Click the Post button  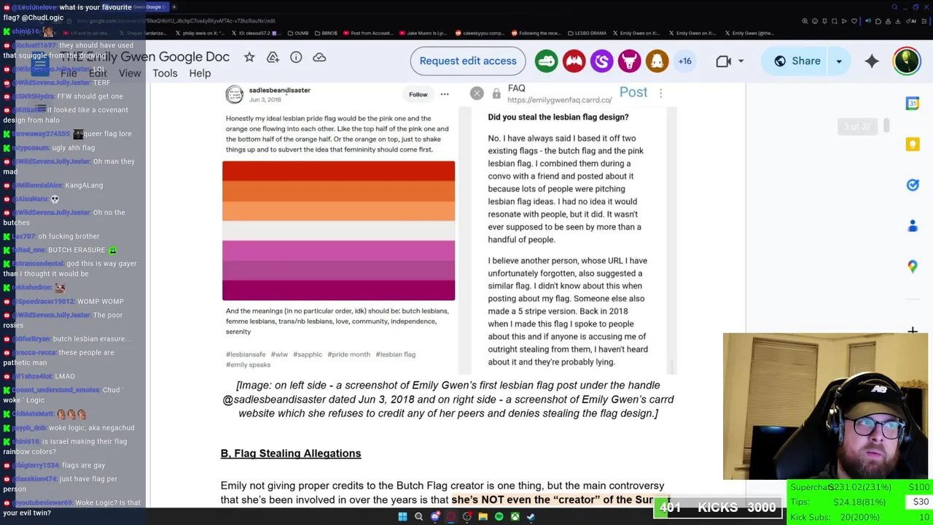[633, 92]
